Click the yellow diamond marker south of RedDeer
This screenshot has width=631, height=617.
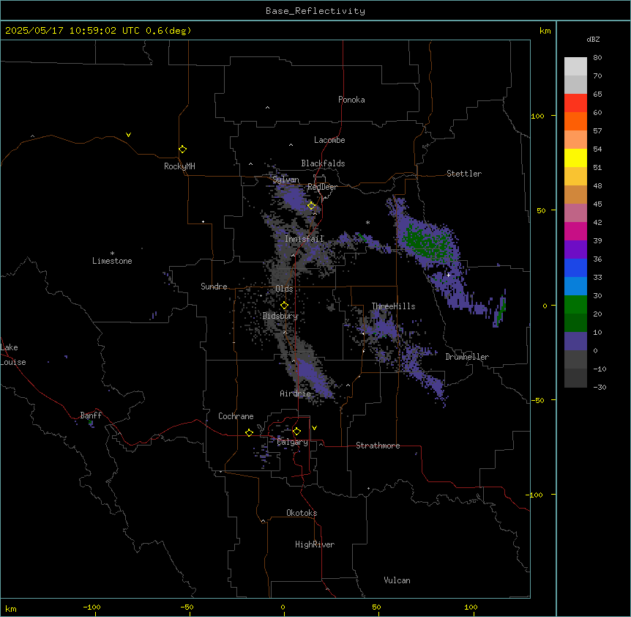(x=312, y=206)
